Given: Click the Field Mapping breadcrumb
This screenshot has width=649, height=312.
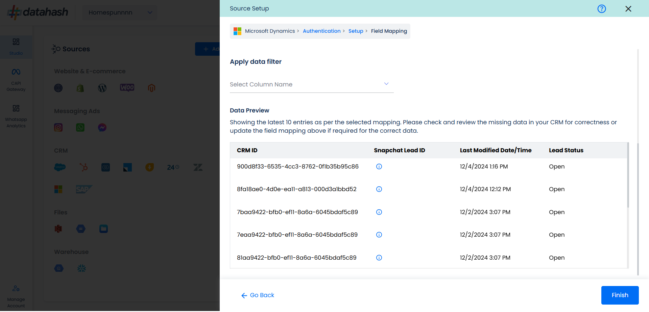Looking at the screenshot, I should (389, 31).
